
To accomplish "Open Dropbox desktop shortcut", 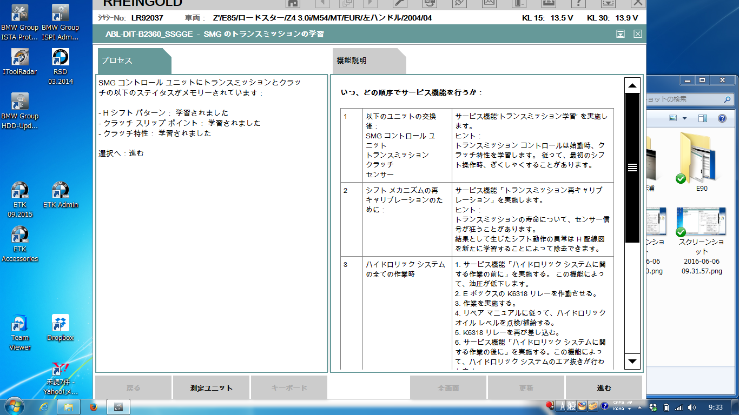I will [x=60, y=328].
